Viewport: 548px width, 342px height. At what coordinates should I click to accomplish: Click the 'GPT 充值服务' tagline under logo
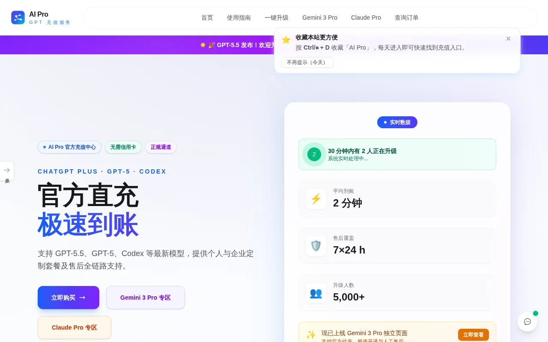50,22
